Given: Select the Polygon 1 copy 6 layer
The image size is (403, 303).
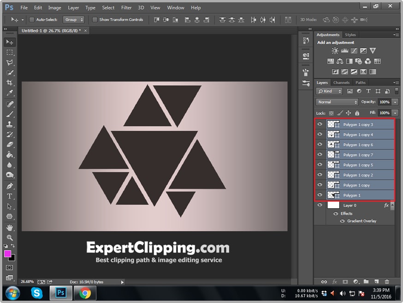Looking at the screenshot, I should pos(358,145).
